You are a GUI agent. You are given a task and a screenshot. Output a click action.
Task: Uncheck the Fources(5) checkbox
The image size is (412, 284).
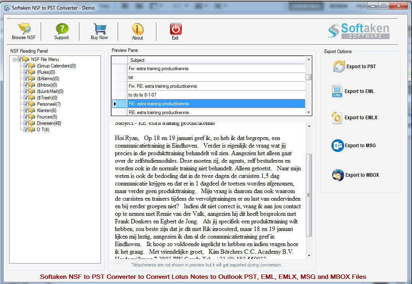pos(26,117)
